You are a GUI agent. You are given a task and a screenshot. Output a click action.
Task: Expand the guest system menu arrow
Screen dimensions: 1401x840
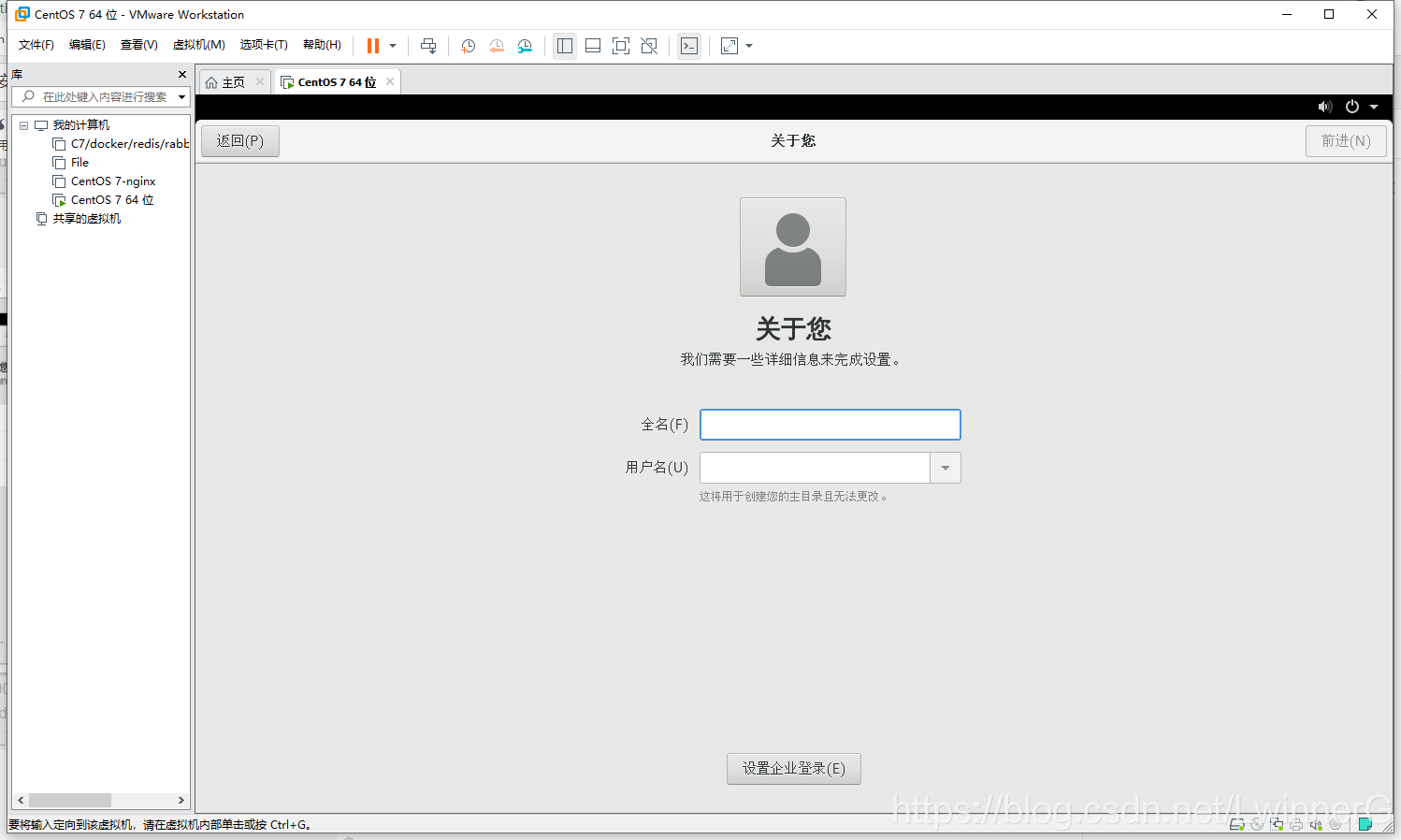point(1374,107)
